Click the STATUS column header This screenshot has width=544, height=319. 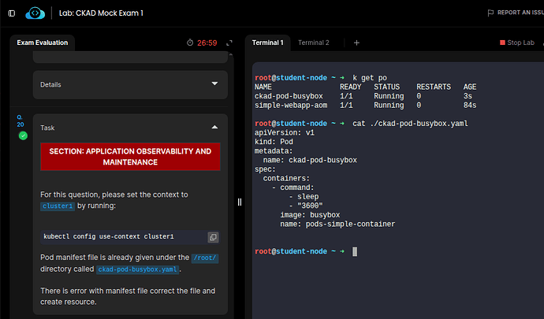click(x=386, y=87)
